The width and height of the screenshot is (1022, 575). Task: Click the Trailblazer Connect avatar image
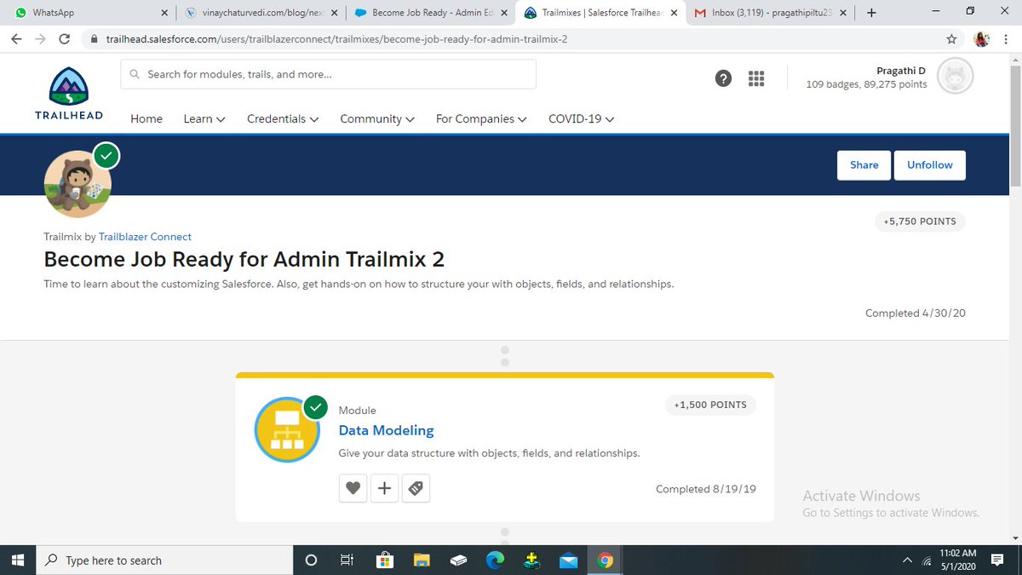click(x=78, y=184)
